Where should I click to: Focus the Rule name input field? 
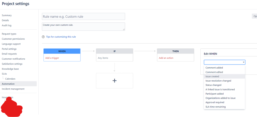83,16
